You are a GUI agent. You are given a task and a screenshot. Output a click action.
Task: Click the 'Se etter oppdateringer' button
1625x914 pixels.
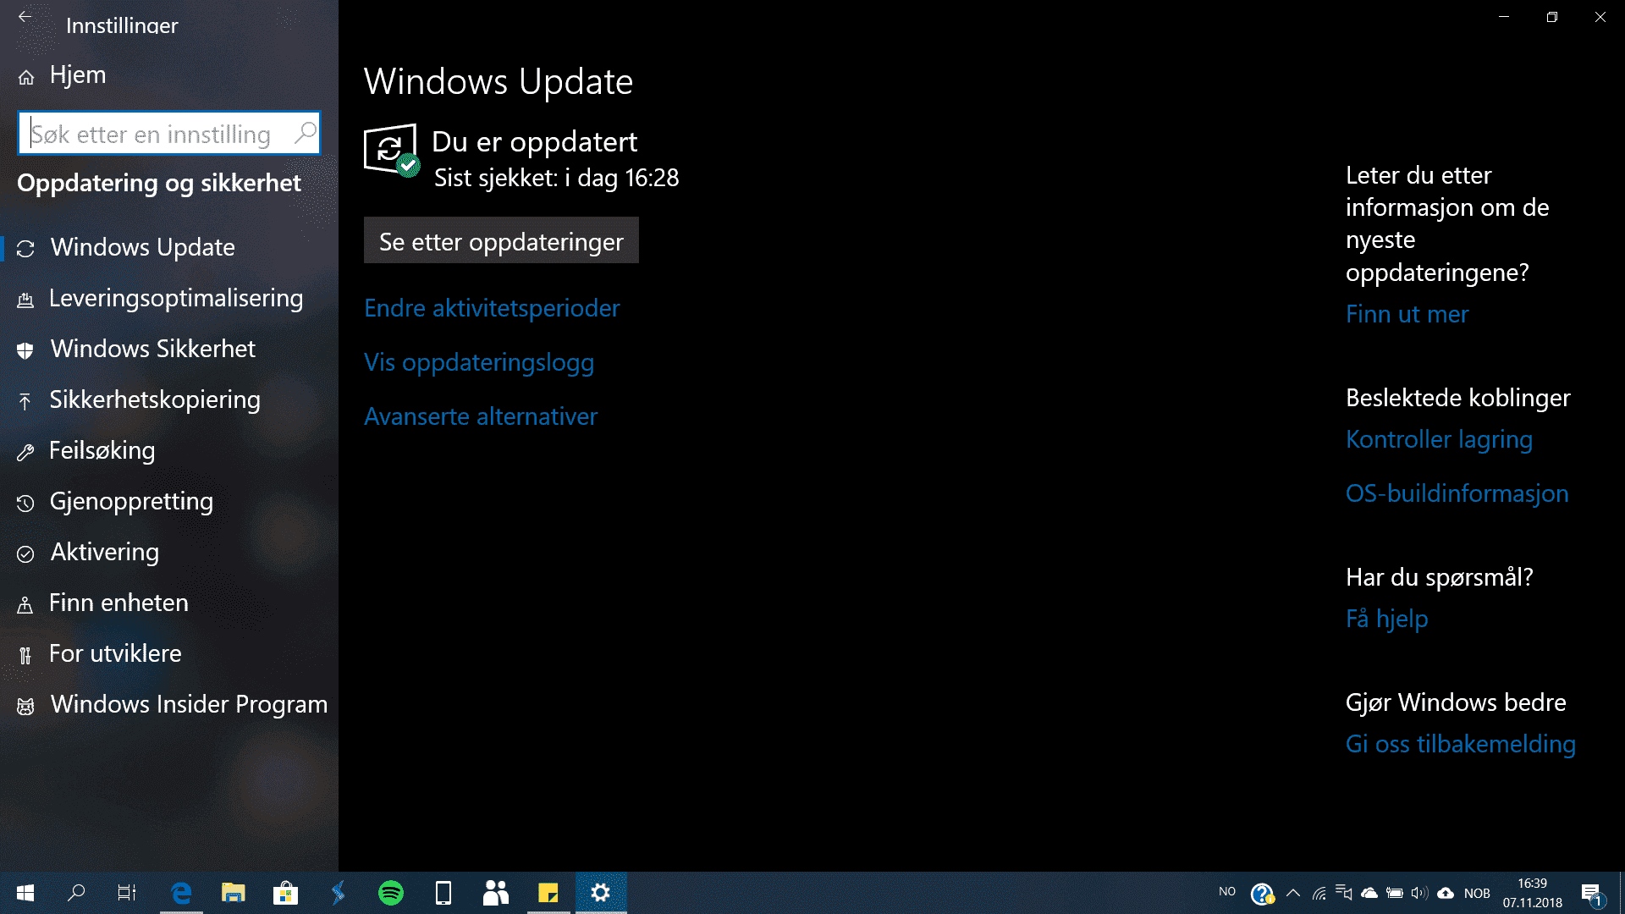(501, 241)
